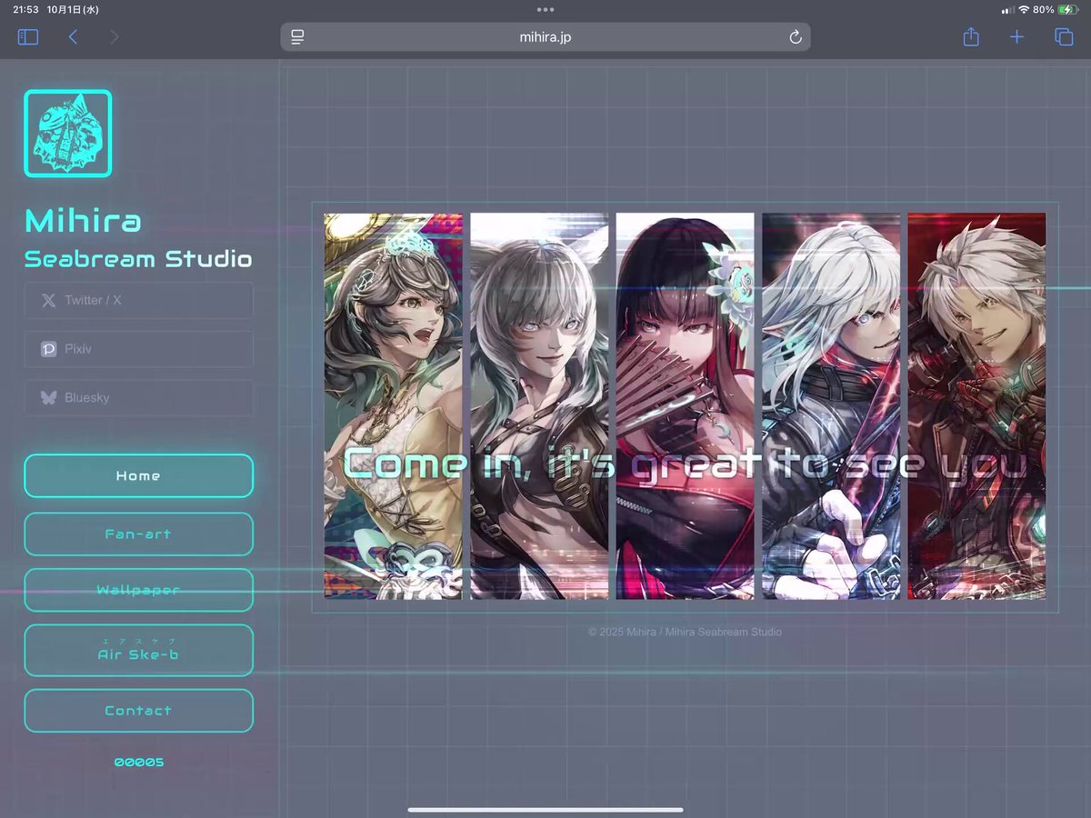The image size is (1091, 818).
Task: Toggle the Safari sidebar icon
Action: [28, 37]
